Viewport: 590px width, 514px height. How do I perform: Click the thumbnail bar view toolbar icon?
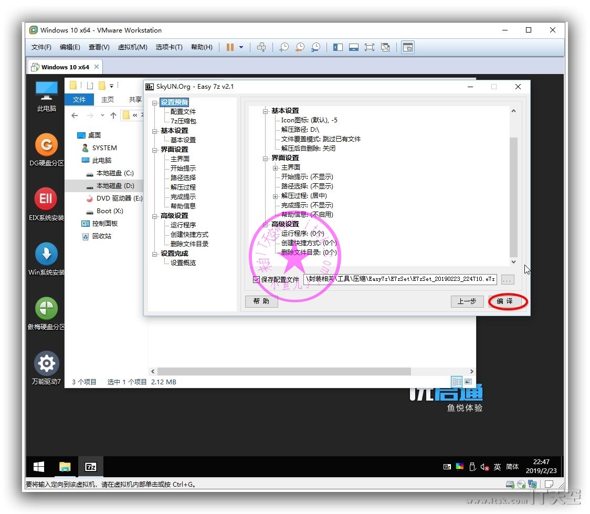pos(354,47)
